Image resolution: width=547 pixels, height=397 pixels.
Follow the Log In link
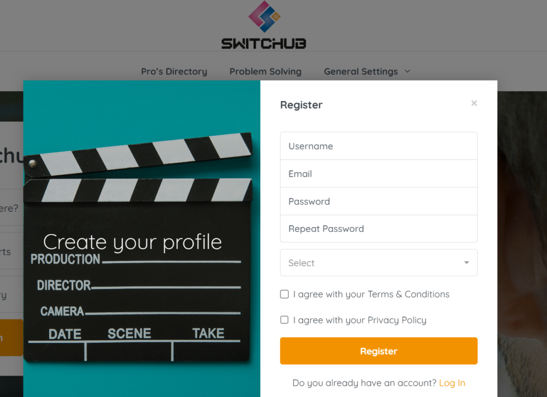click(x=452, y=383)
